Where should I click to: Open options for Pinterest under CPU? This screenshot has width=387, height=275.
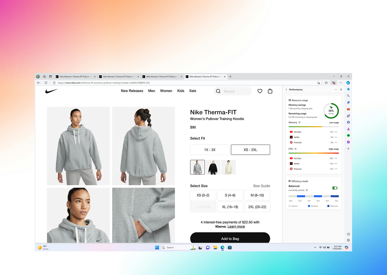[336, 169]
